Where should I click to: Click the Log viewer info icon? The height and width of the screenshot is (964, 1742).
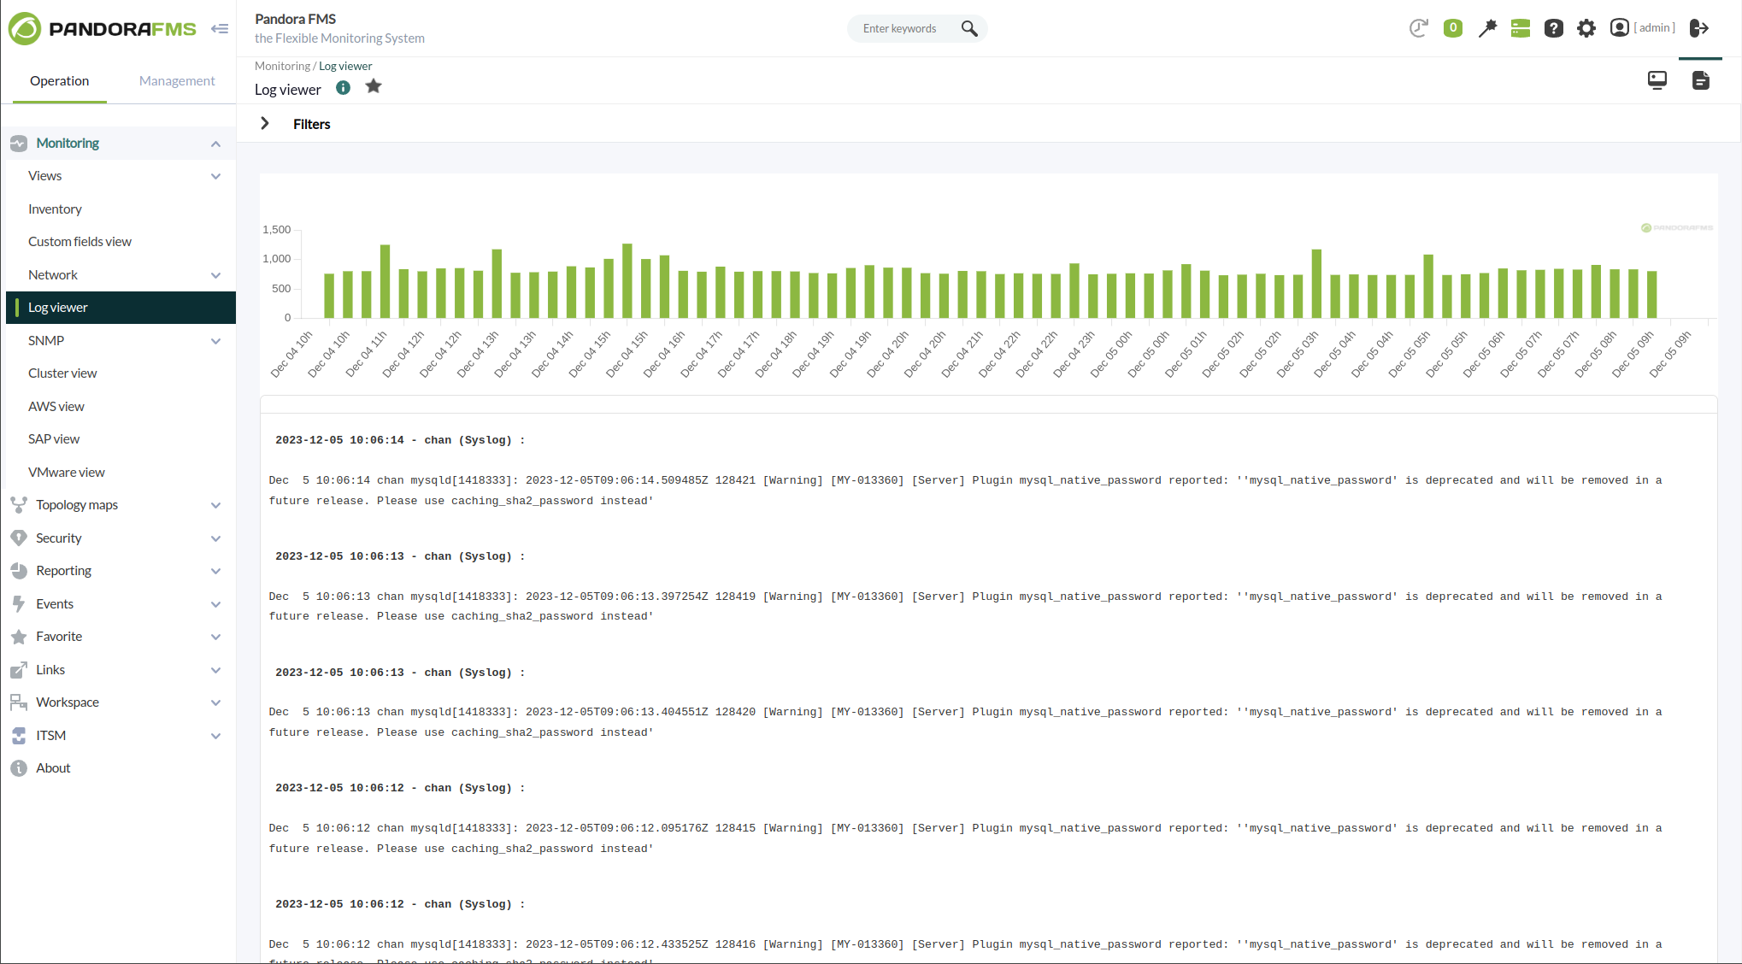tap(344, 88)
